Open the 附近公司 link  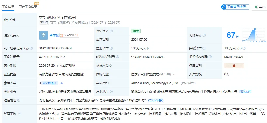[x=245, y=91]
